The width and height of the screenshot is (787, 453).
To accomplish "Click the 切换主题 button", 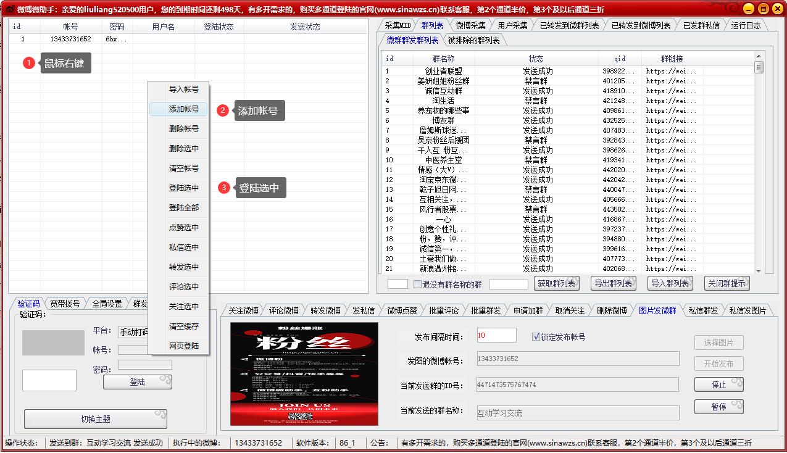I will [x=96, y=419].
